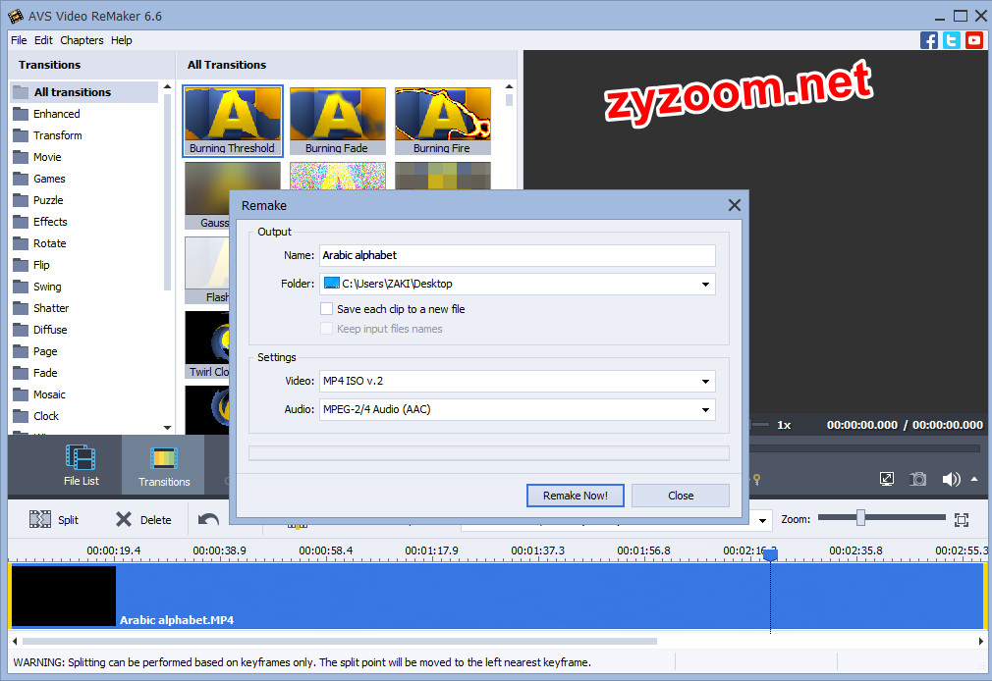Image resolution: width=992 pixels, height=681 pixels.
Task: Click timeline scroll left arrow
Action: (x=15, y=641)
